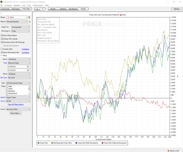The width and height of the screenshot is (183, 152).
Task: Collapse the left sidebar using the arrow icon
Action: click(x=1, y=13)
